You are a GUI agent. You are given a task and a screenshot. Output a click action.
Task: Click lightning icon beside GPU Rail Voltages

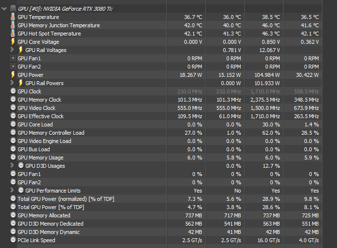[x=20, y=50]
